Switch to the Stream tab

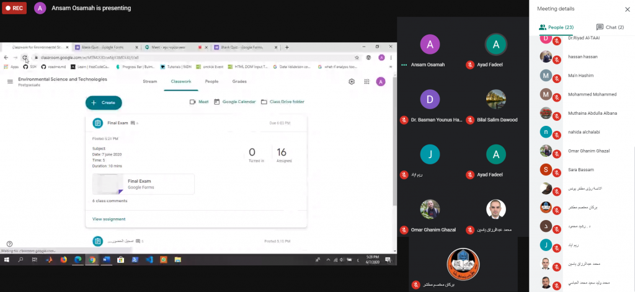pos(150,81)
